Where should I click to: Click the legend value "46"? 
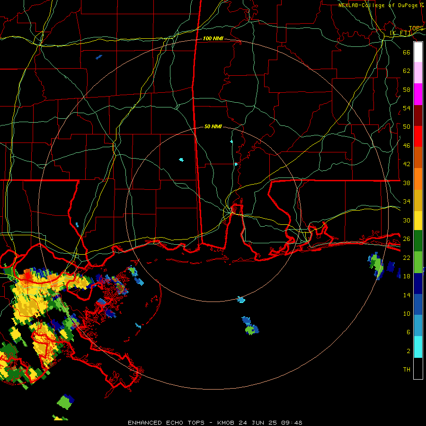(x=407, y=146)
